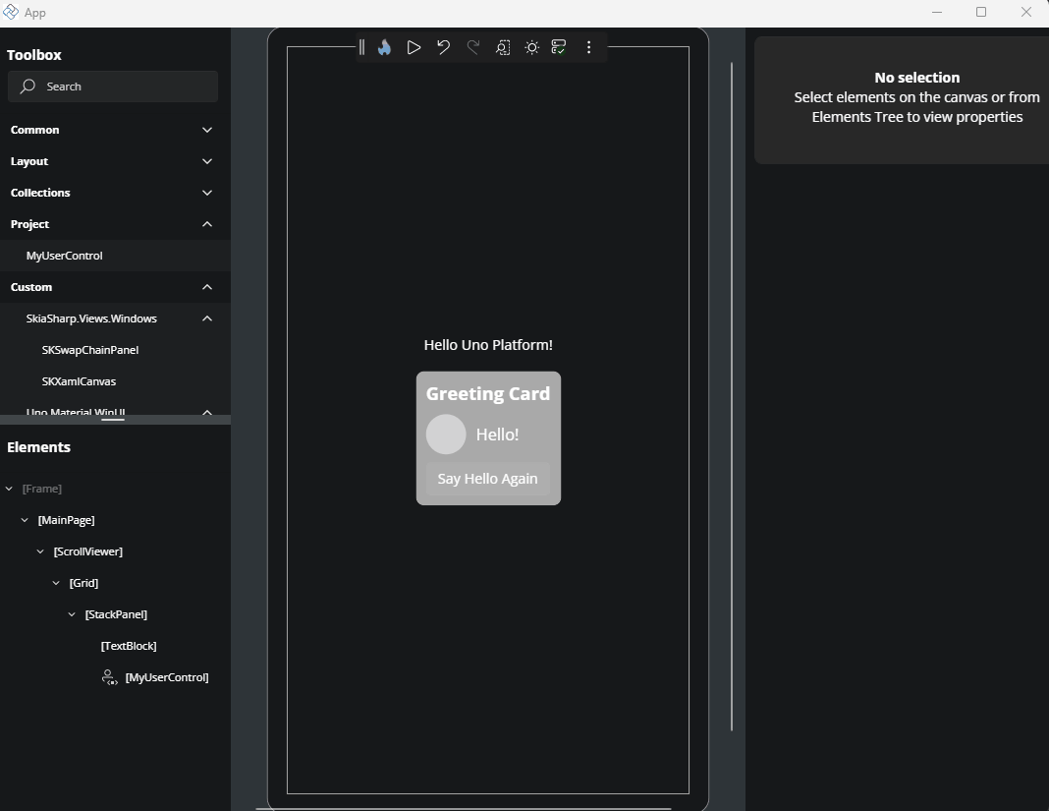Viewport: 1049px width, 811px height.
Task: Click the Hot Reload flame icon
Action: [x=384, y=47]
